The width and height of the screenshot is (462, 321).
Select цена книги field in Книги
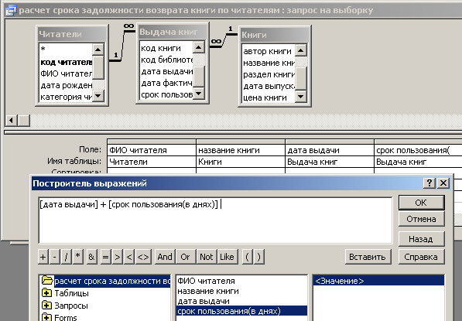pyautogui.click(x=269, y=97)
